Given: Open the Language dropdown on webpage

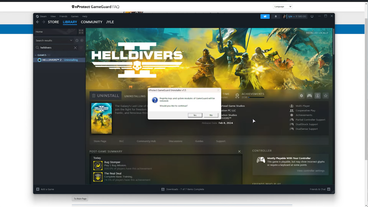Looking at the screenshot, I should pos(282,6).
